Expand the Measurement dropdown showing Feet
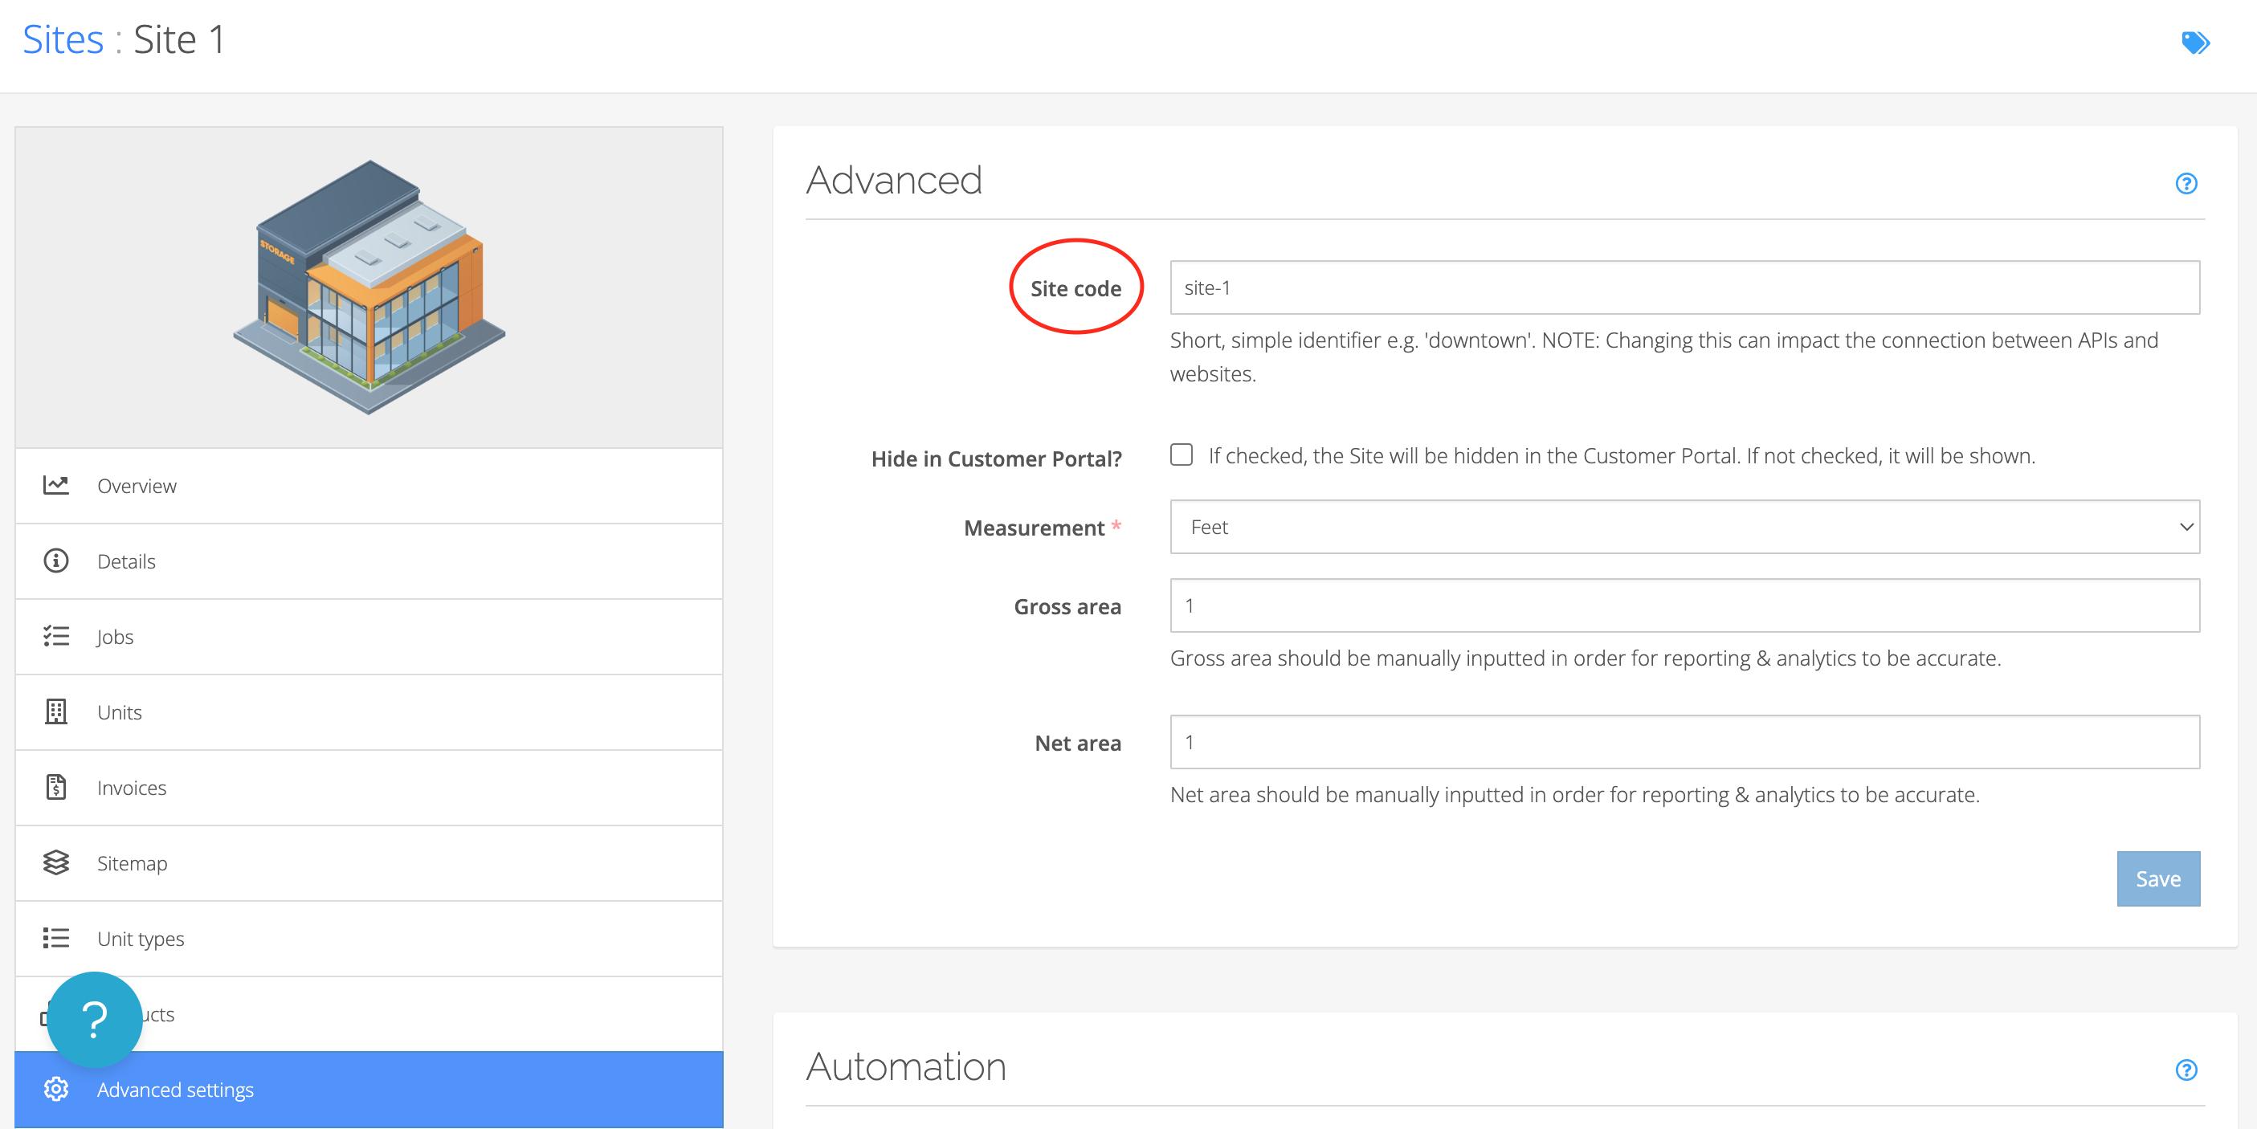 coord(1684,527)
